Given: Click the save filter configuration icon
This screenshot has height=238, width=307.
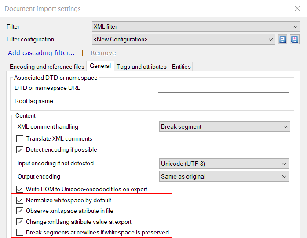Looking at the screenshot, I should point(282,39).
